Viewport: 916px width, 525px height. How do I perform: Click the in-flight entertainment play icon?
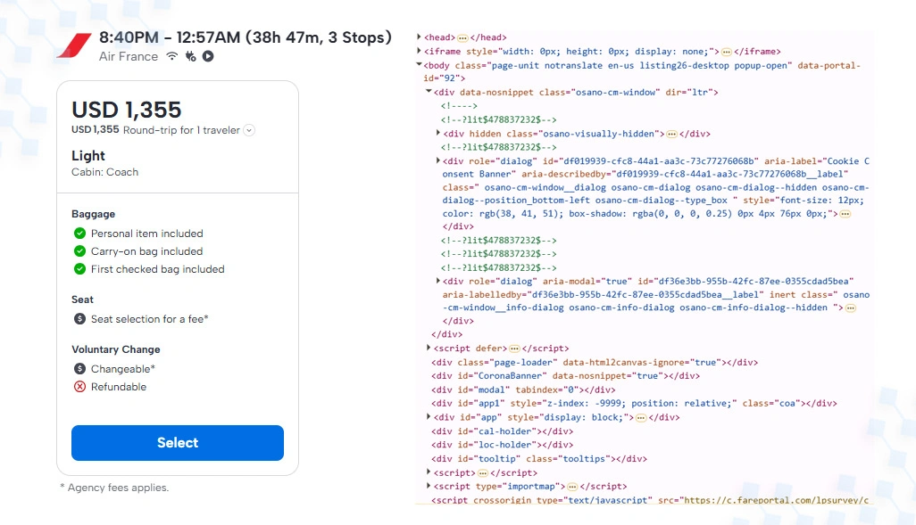[208, 56]
